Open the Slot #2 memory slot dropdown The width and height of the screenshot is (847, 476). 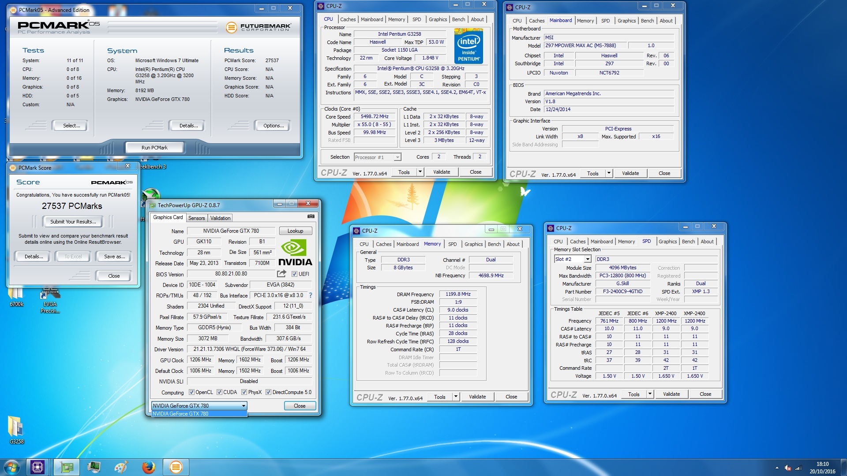[573, 259]
